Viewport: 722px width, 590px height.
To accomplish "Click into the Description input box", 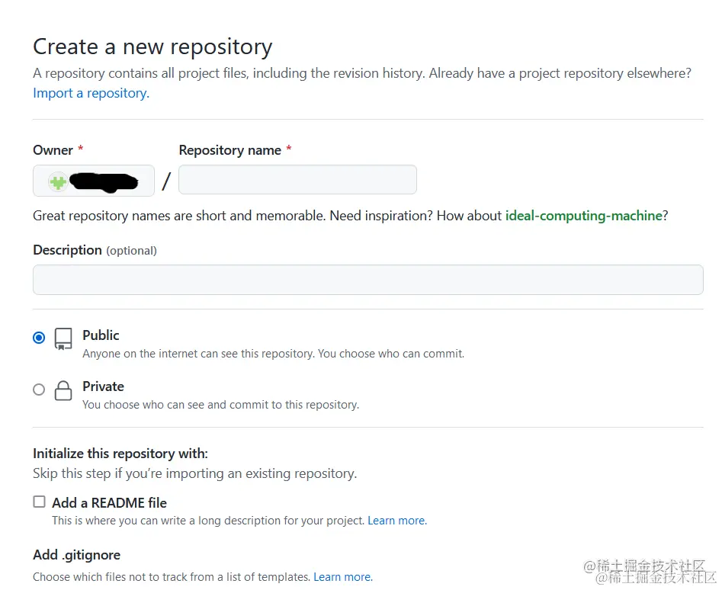I will (367, 280).
